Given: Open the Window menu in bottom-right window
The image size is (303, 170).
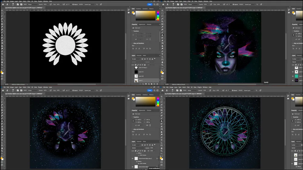Looking at the screenshot, I should click(205, 87).
